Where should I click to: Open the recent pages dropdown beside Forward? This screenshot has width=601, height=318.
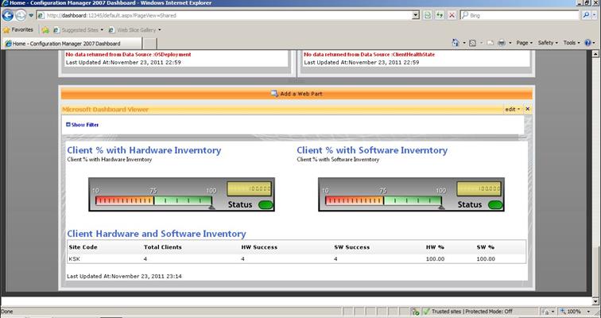[x=31, y=16]
